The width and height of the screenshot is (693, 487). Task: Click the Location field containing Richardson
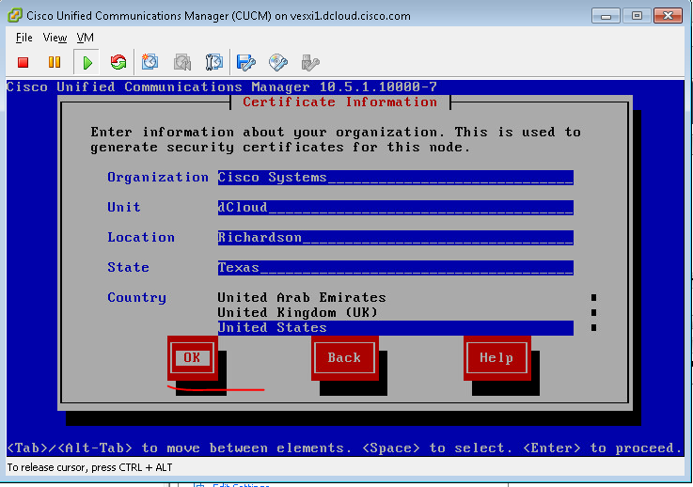396,237
